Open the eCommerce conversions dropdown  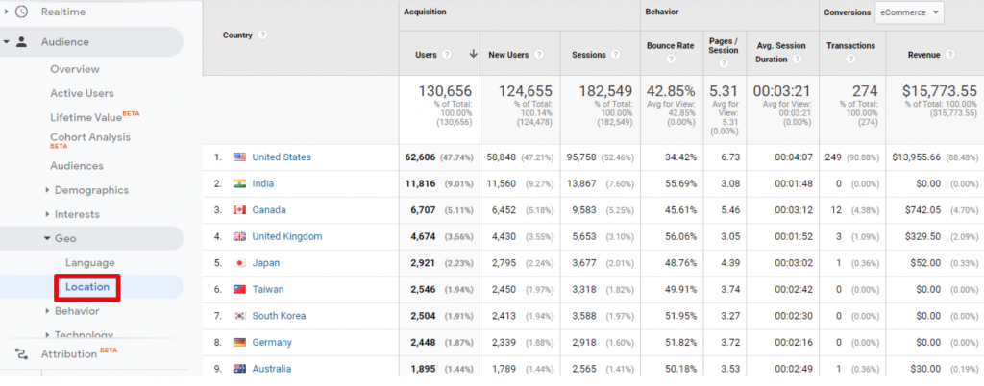(x=909, y=12)
